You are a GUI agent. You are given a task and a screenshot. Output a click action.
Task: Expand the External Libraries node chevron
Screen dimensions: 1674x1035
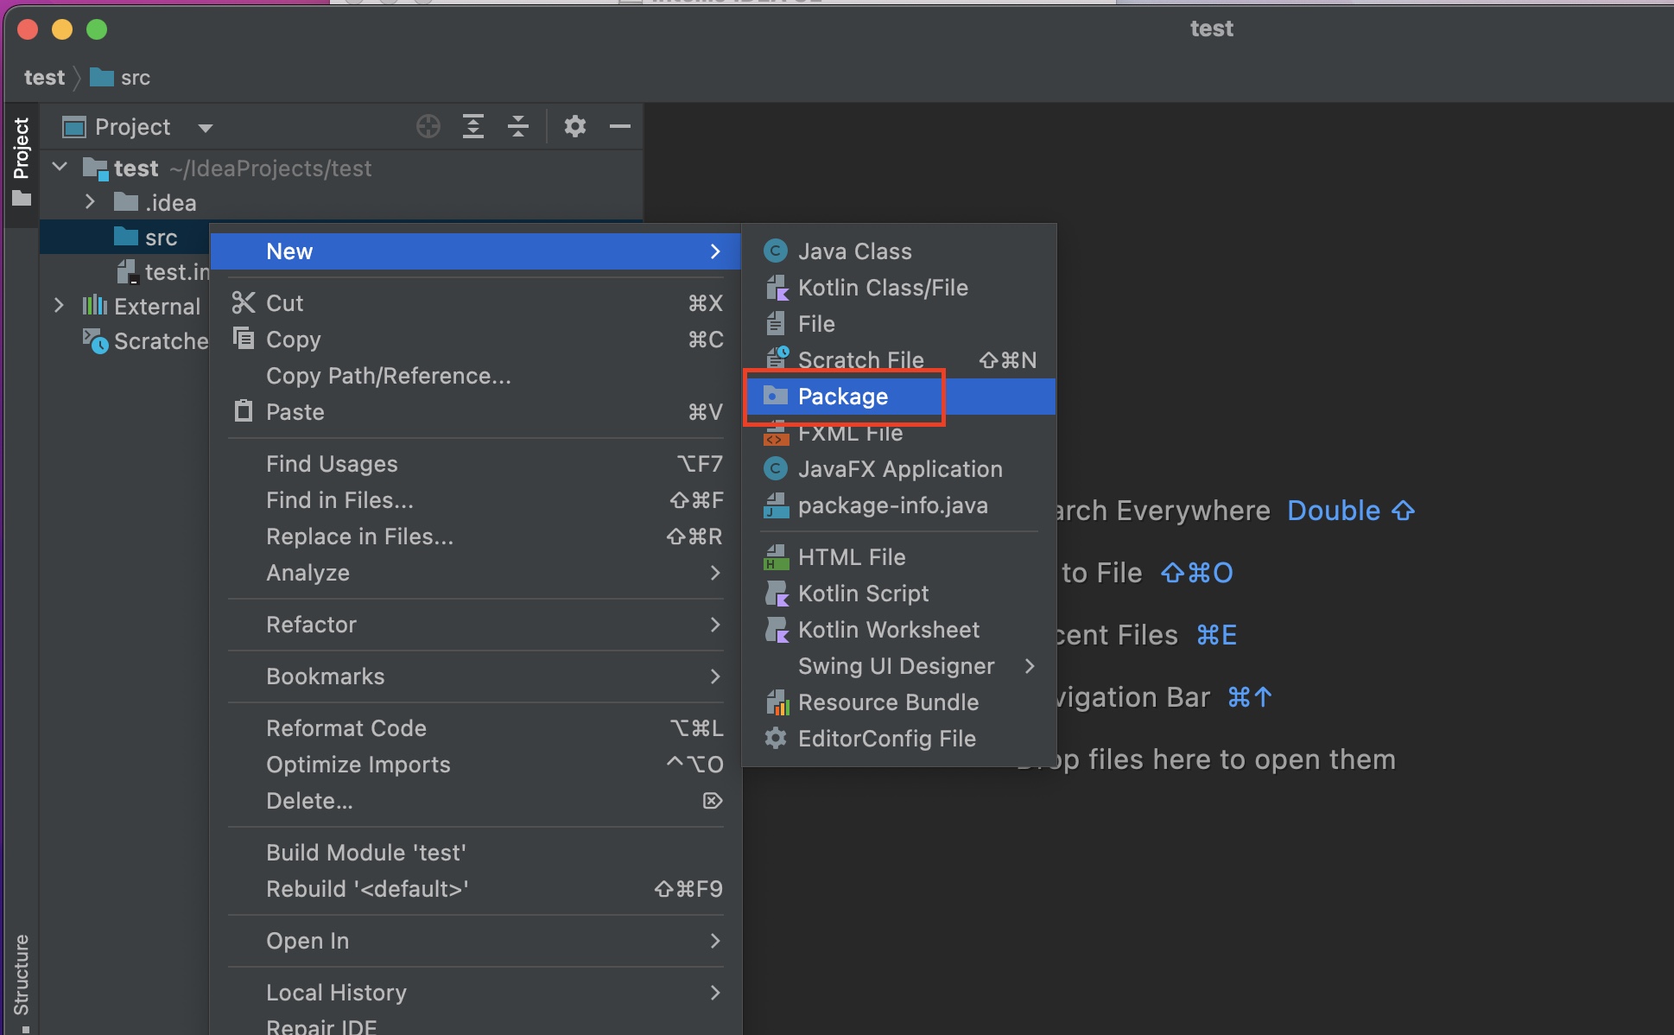[59, 306]
